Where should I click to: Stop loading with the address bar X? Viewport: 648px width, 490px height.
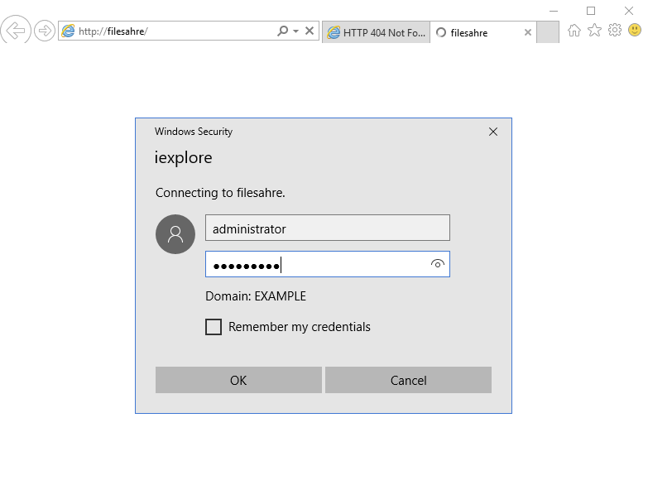(x=310, y=31)
